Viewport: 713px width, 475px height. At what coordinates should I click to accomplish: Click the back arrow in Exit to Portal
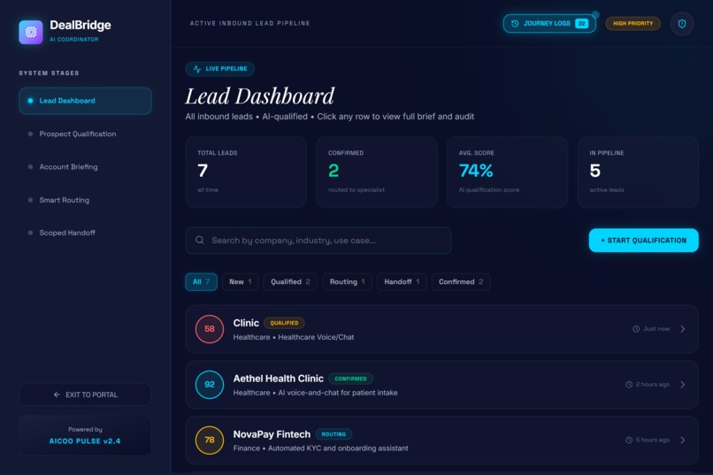click(57, 395)
